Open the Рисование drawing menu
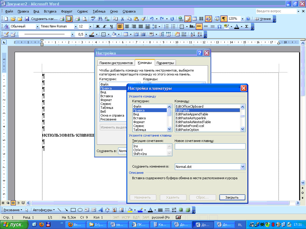The width and height of the screenshot is (306, 229). (13, 210)
